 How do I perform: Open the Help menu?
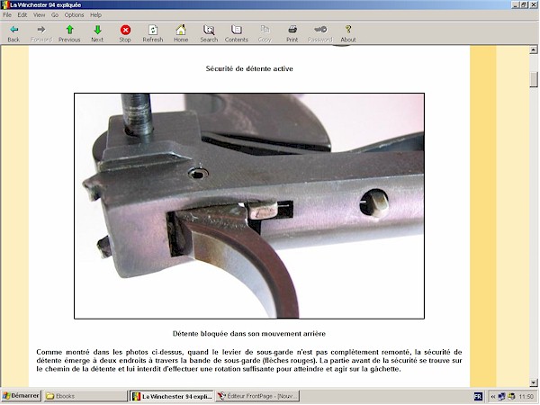(x=96, y=15)
